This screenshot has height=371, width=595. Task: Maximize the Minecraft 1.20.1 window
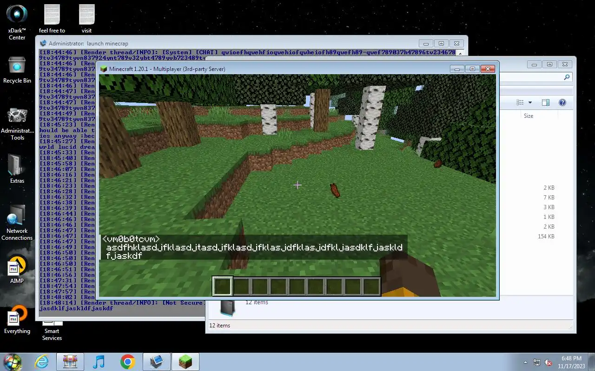click(472, 69)
